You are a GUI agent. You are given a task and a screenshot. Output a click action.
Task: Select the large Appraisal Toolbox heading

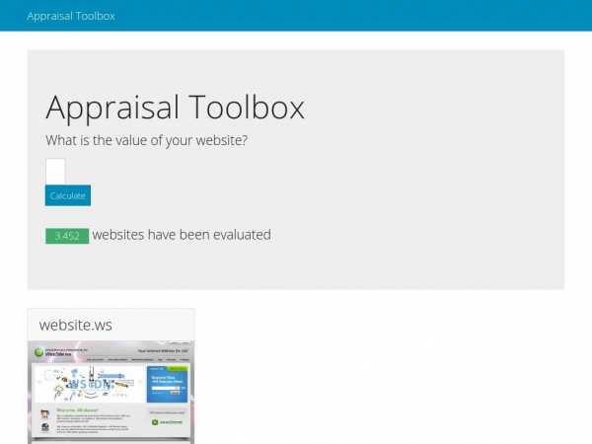pos(175,108)
